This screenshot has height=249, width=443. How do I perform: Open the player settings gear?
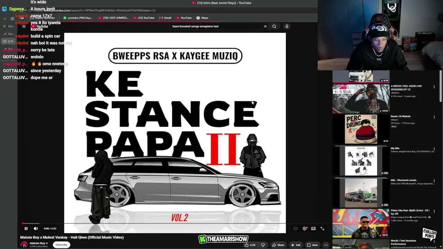coord(305,229)
